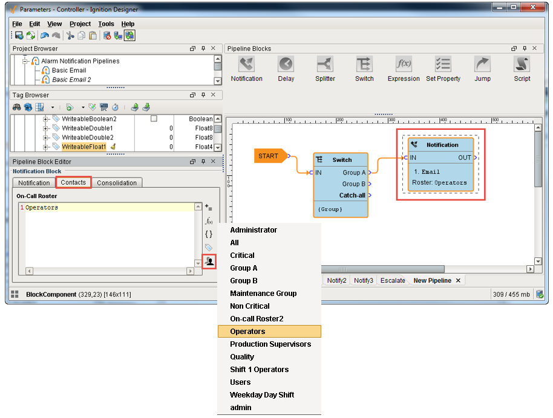Click the Redo arrow icon
Image resolution: width=553 pixels, height=418 pixels.
pos(56,36)
